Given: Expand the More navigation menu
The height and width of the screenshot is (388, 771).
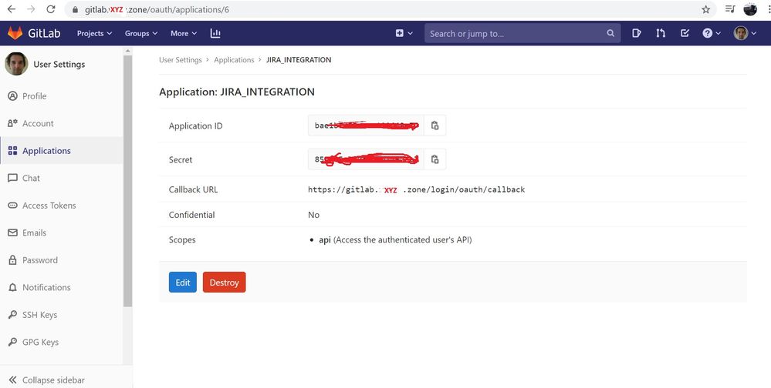Looking at the screenshot, I should tap(184, 33).
